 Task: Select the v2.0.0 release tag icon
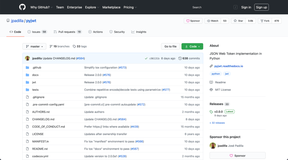211,112
